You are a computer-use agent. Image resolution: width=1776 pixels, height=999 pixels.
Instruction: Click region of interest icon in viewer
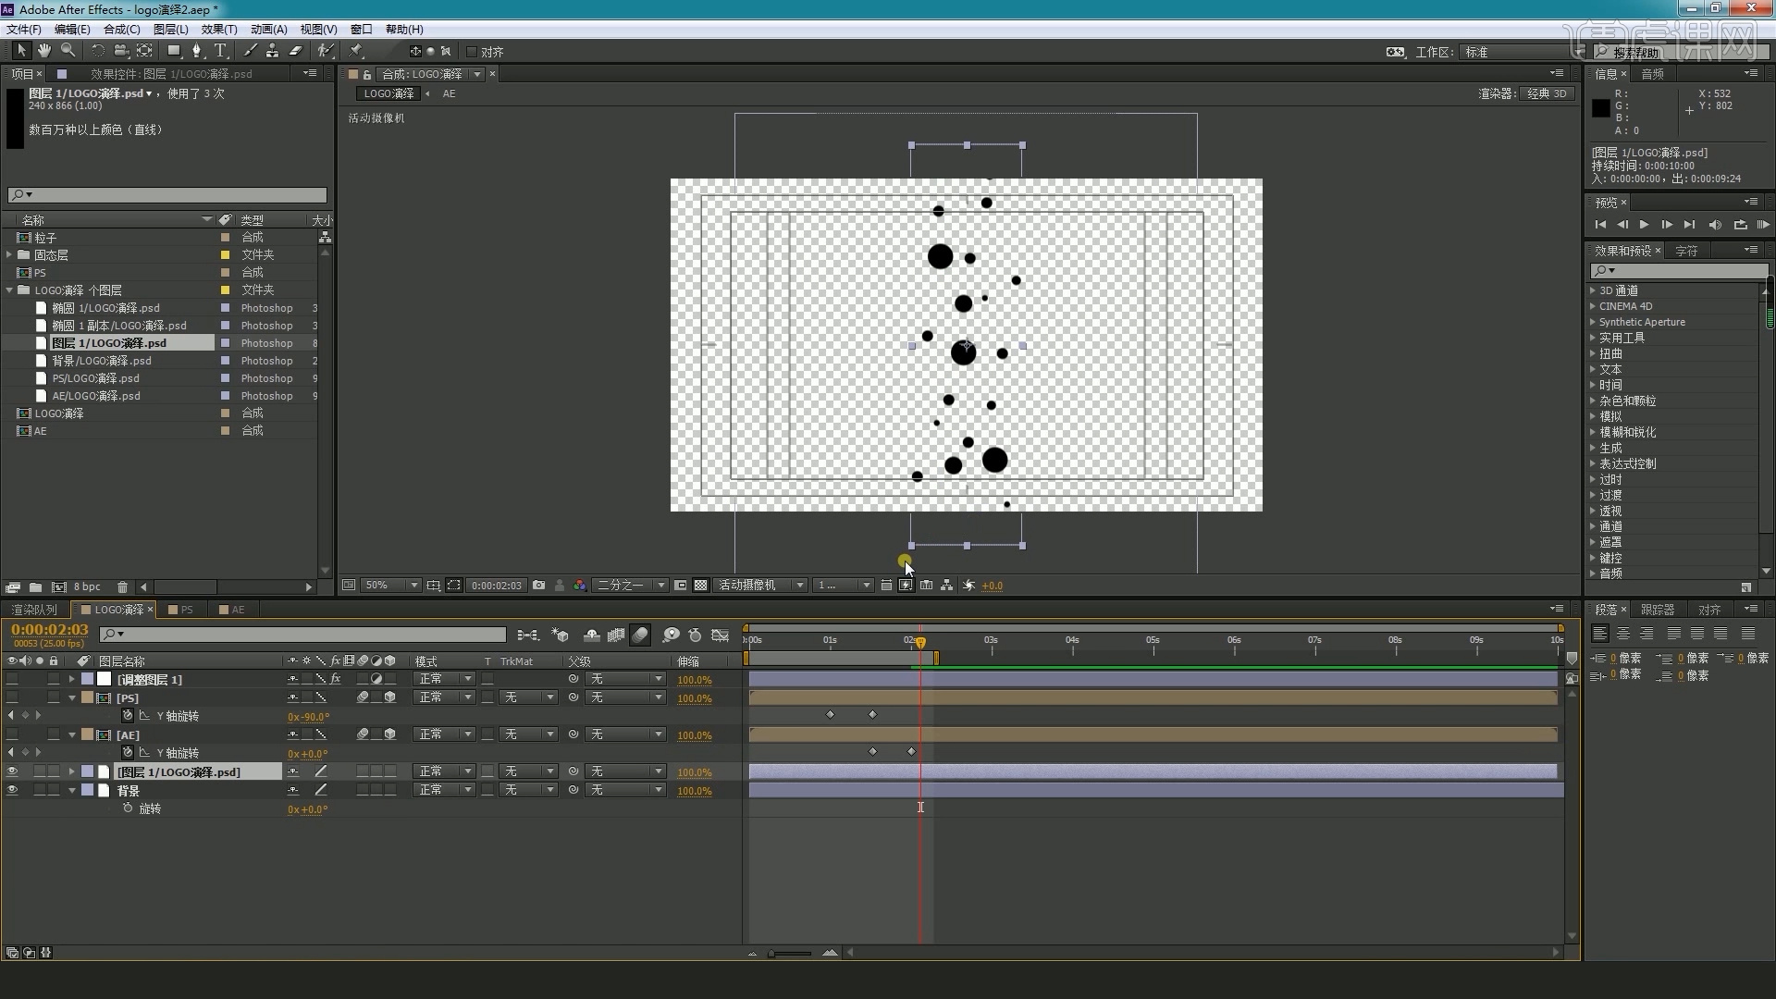[x=454, y=586]
